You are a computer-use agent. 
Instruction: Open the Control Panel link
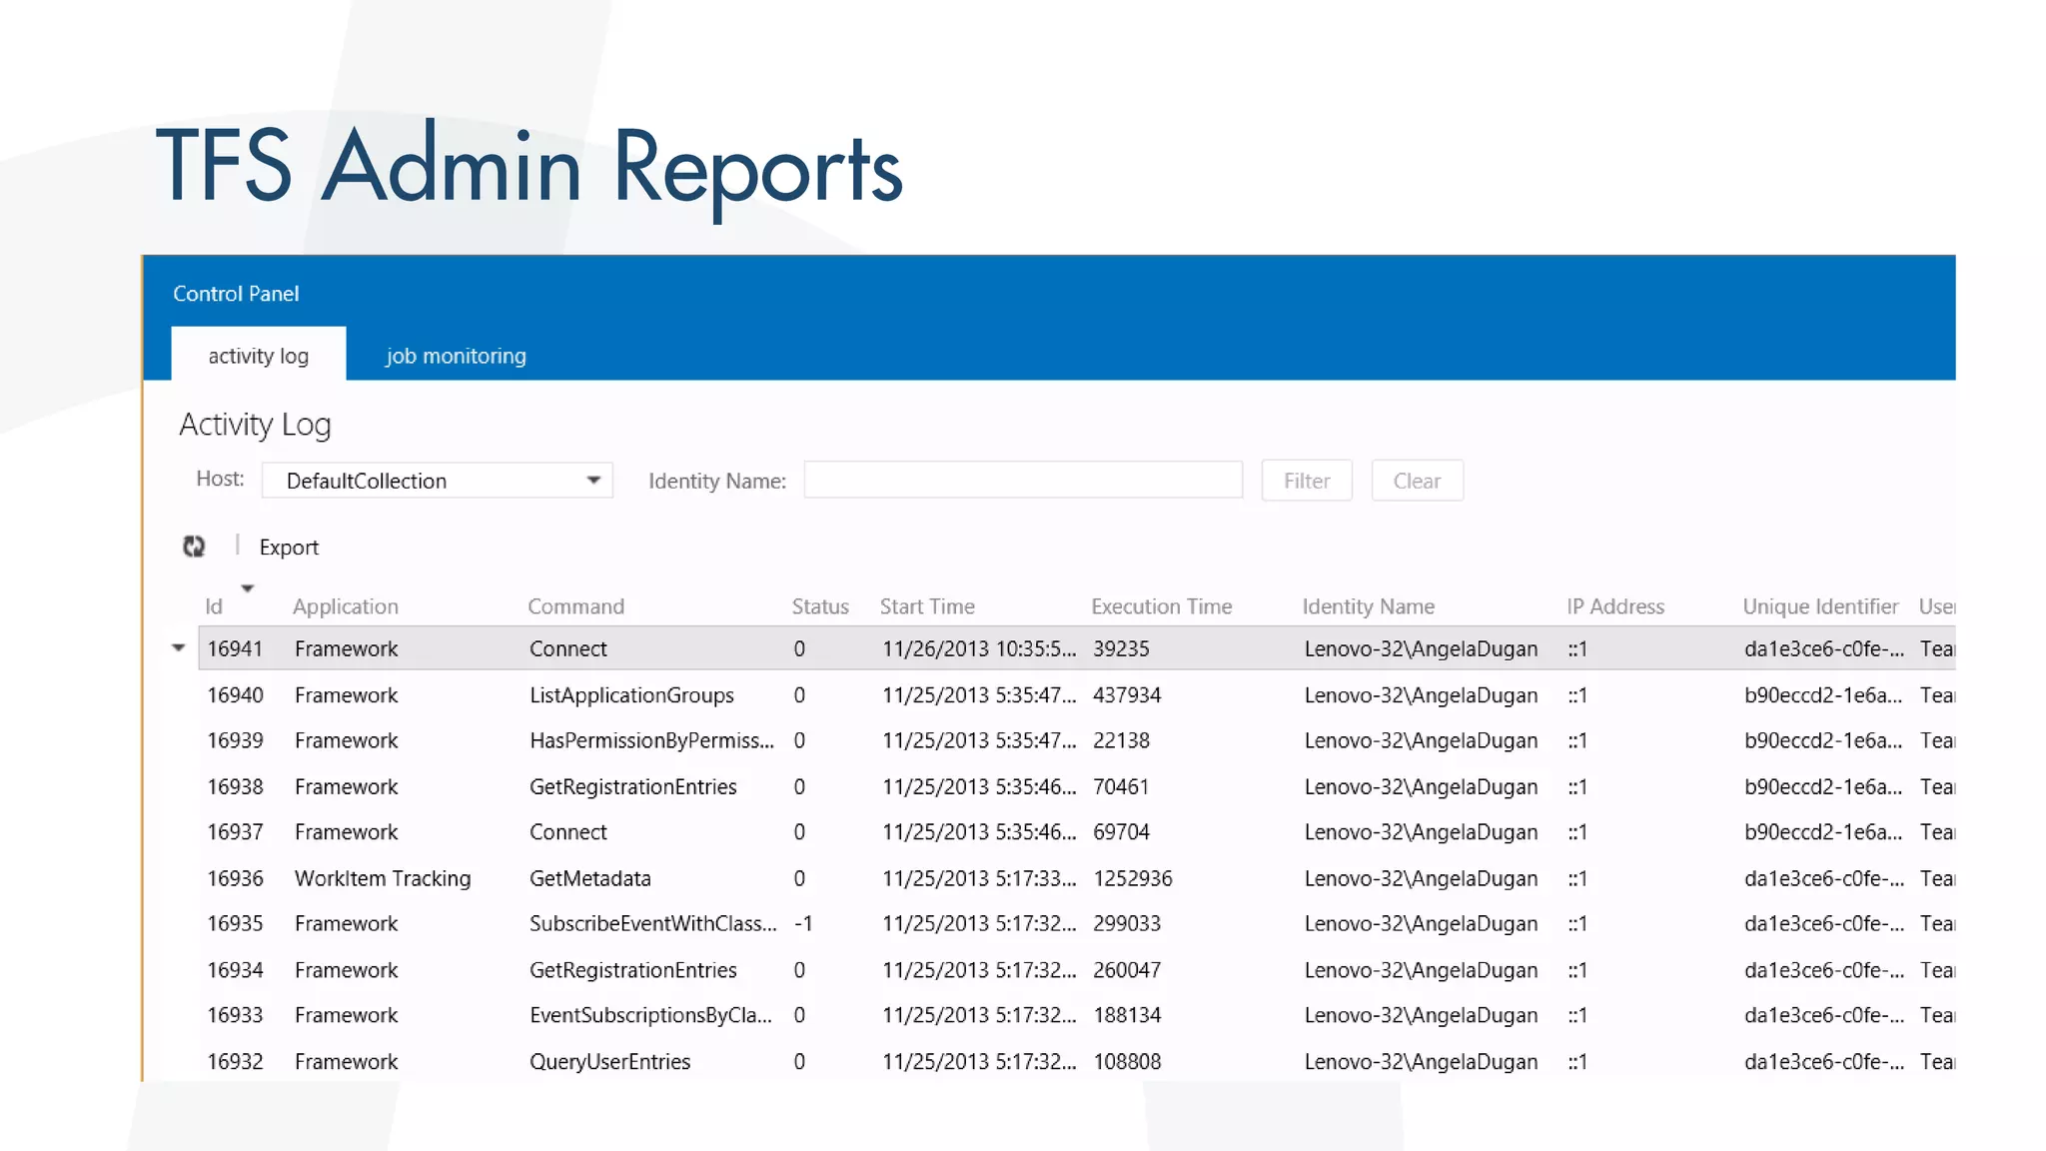tap(236, 294)
